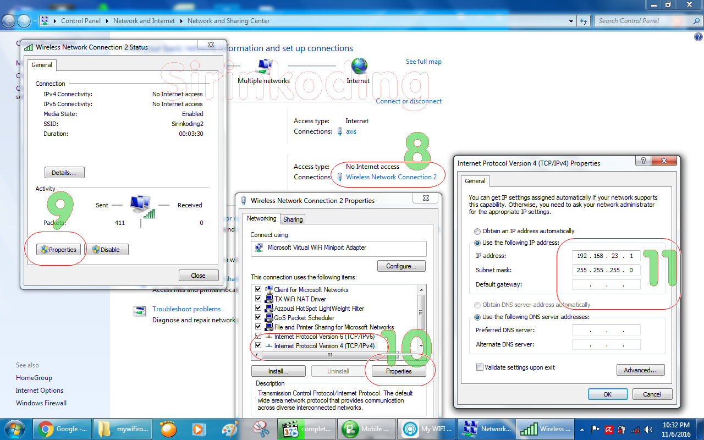Select General tab in Wireless Connection Status
704x440 pixels.
42,65
